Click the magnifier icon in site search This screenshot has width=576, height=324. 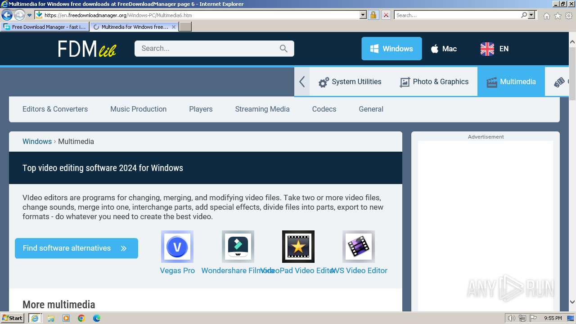point(283,49)
